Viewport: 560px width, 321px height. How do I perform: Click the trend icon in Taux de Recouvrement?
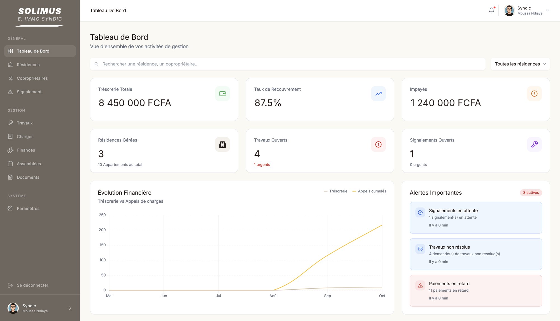(x=378, y=94)
